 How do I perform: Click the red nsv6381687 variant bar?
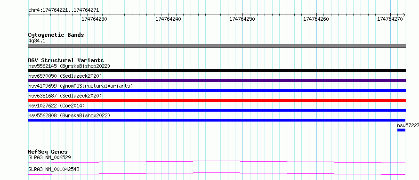click(x=217, y=100)
